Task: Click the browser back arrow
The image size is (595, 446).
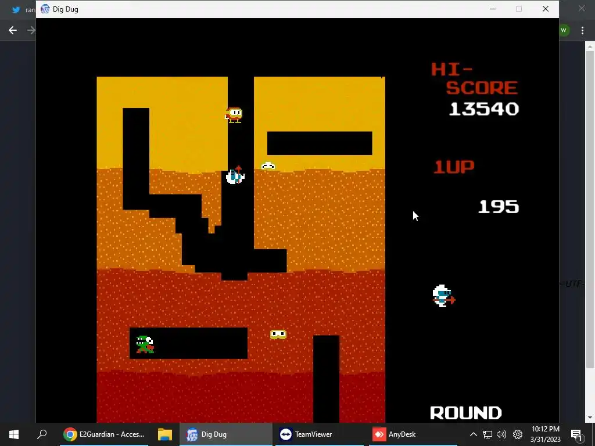Action: [x=13, y=30]
